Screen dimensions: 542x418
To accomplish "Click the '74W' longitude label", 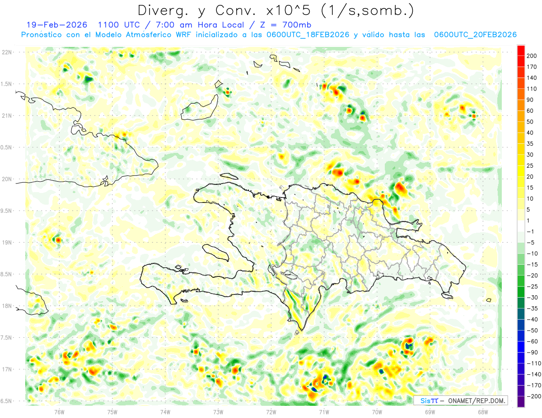I will (x=165, y=412).
